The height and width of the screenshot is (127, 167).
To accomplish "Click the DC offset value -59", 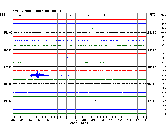I will 164,88.
